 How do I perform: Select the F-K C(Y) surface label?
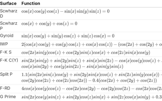[9, 60]
